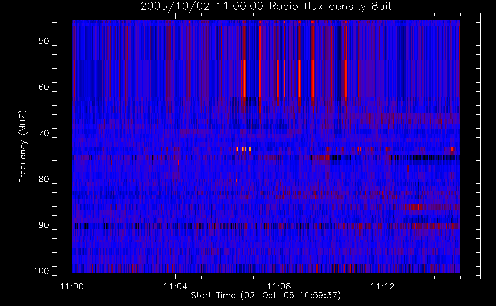Click the 50 frequency tick label
Screen dimensions: 496x306
[44, 41]
